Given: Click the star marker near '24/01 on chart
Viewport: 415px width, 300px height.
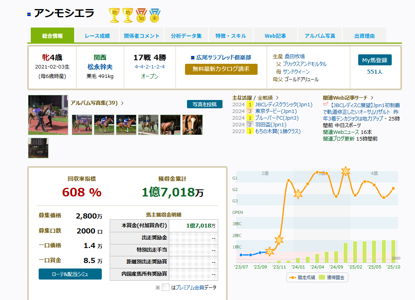Looking at the screenshot, I should (298, 194).
